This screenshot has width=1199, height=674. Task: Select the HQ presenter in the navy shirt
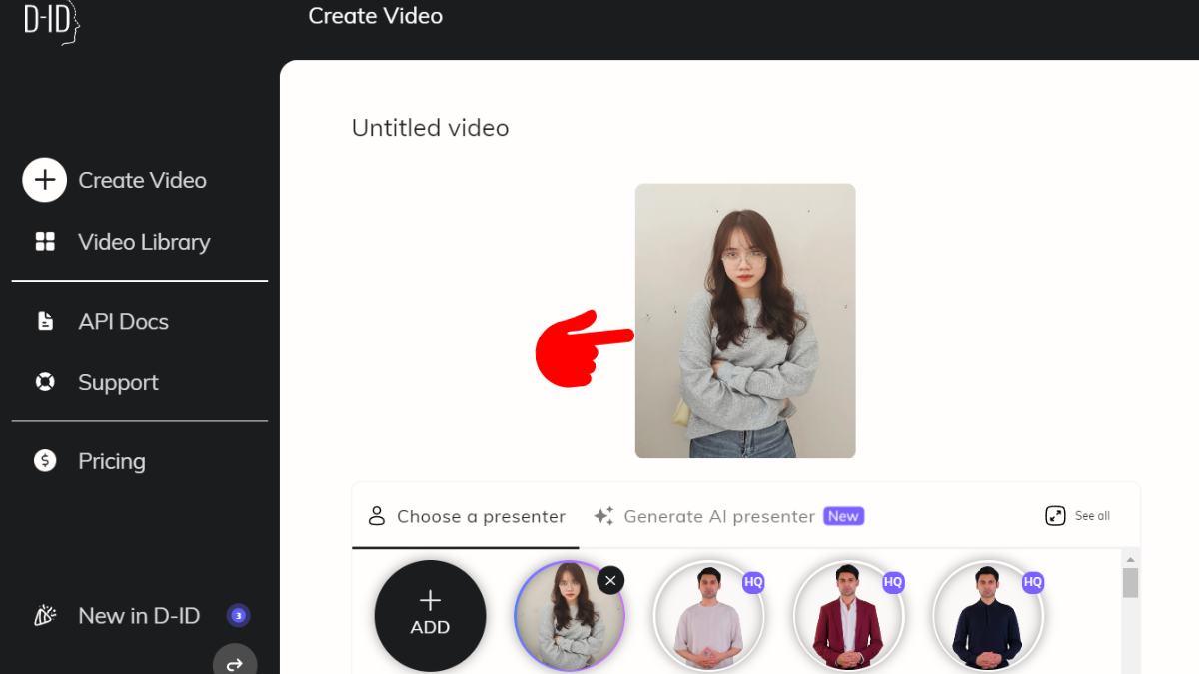point(989,616)
